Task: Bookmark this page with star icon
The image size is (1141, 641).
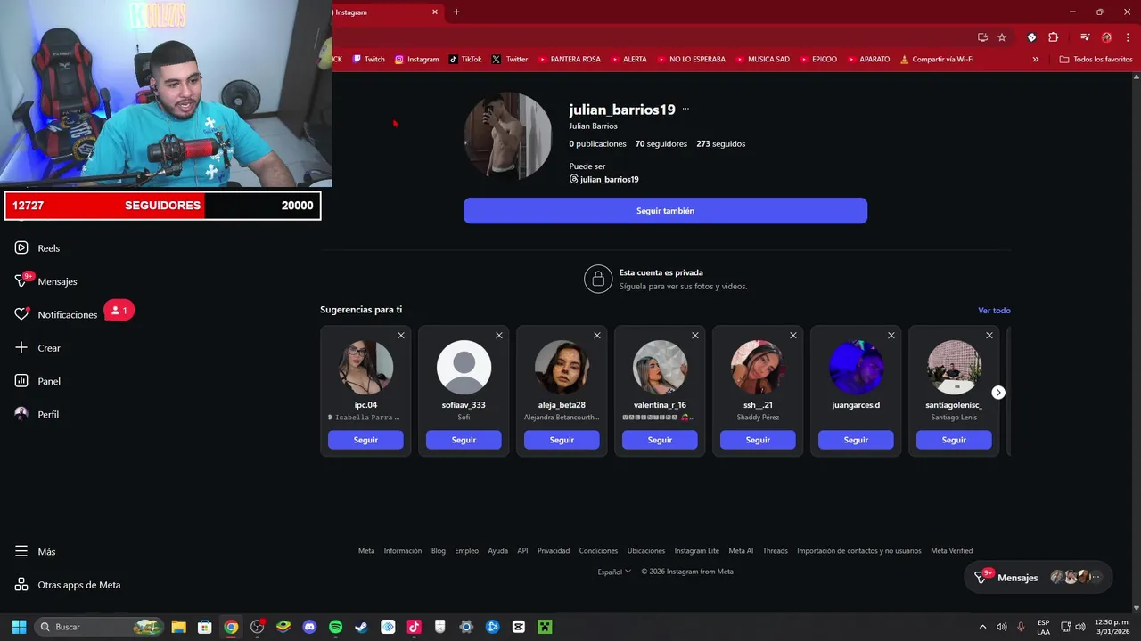Action: [1002, 37]
